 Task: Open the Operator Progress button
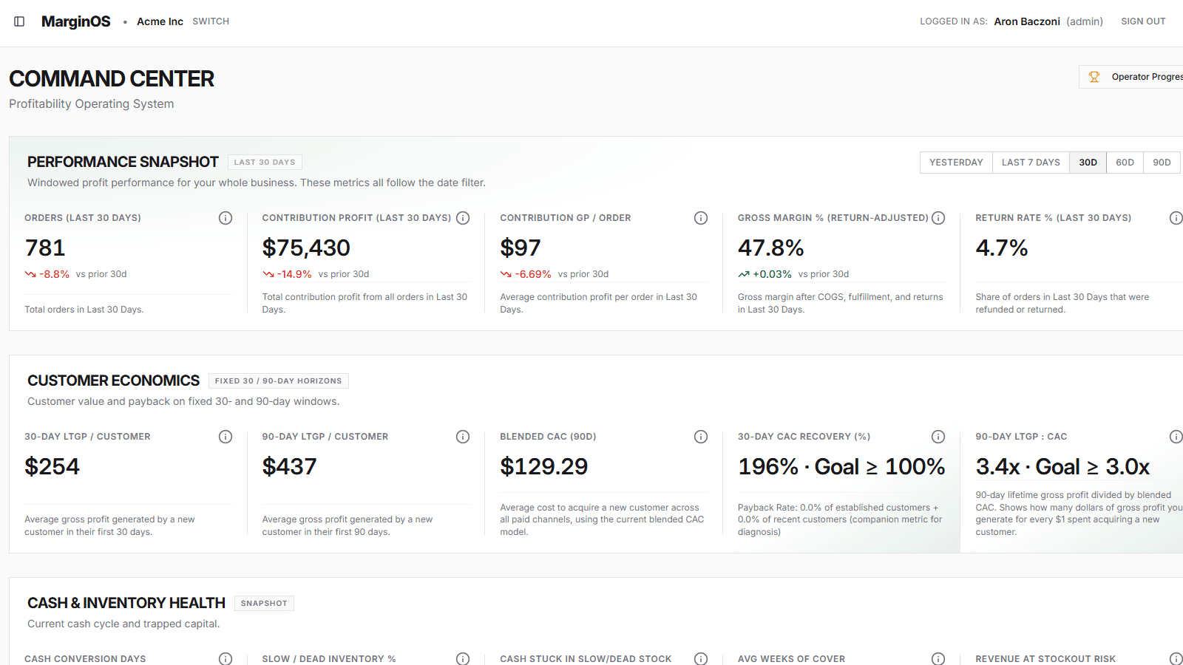click(x=1131, y=77)
